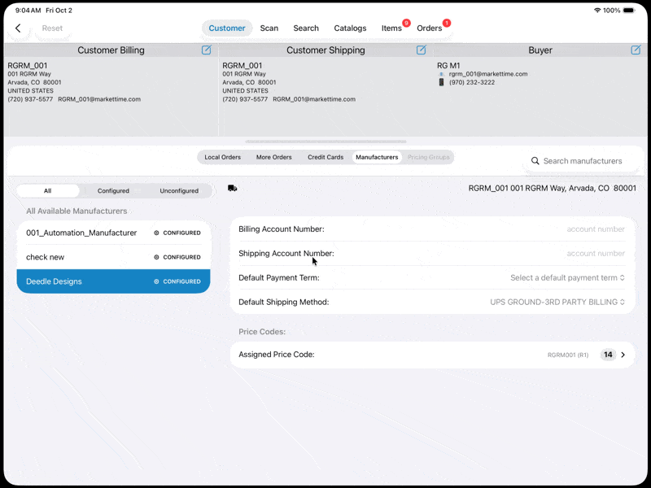Open Default Shipping Method dropdown
This screenshot has width=651, height=488.
557,302
